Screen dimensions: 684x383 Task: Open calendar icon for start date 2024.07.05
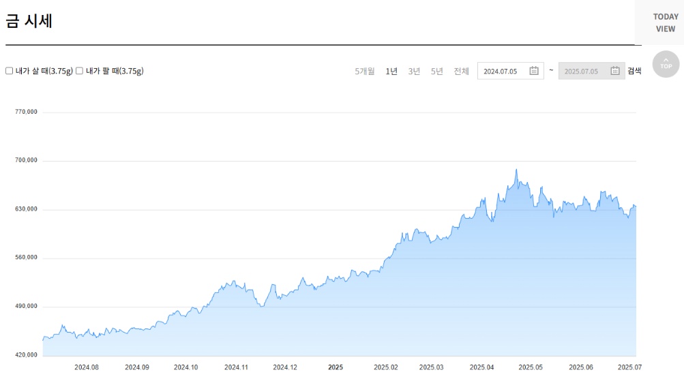[534, 71]
